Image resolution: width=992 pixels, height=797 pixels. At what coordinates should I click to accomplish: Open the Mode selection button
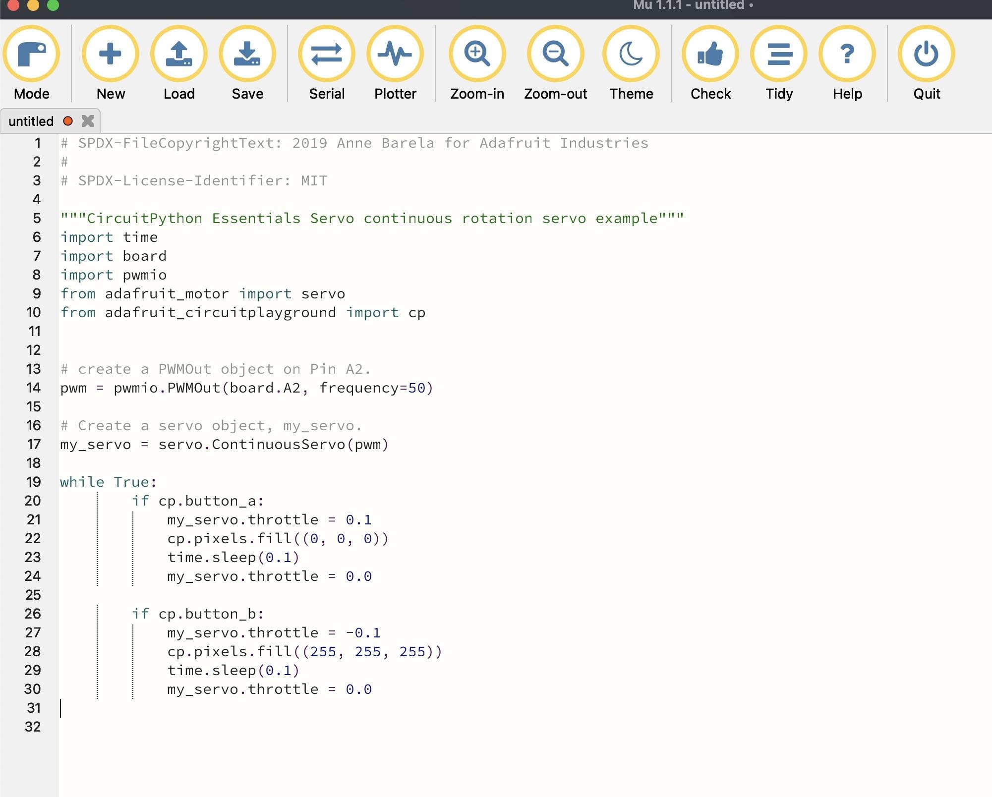pyautogui.click(x=31, y=55)
